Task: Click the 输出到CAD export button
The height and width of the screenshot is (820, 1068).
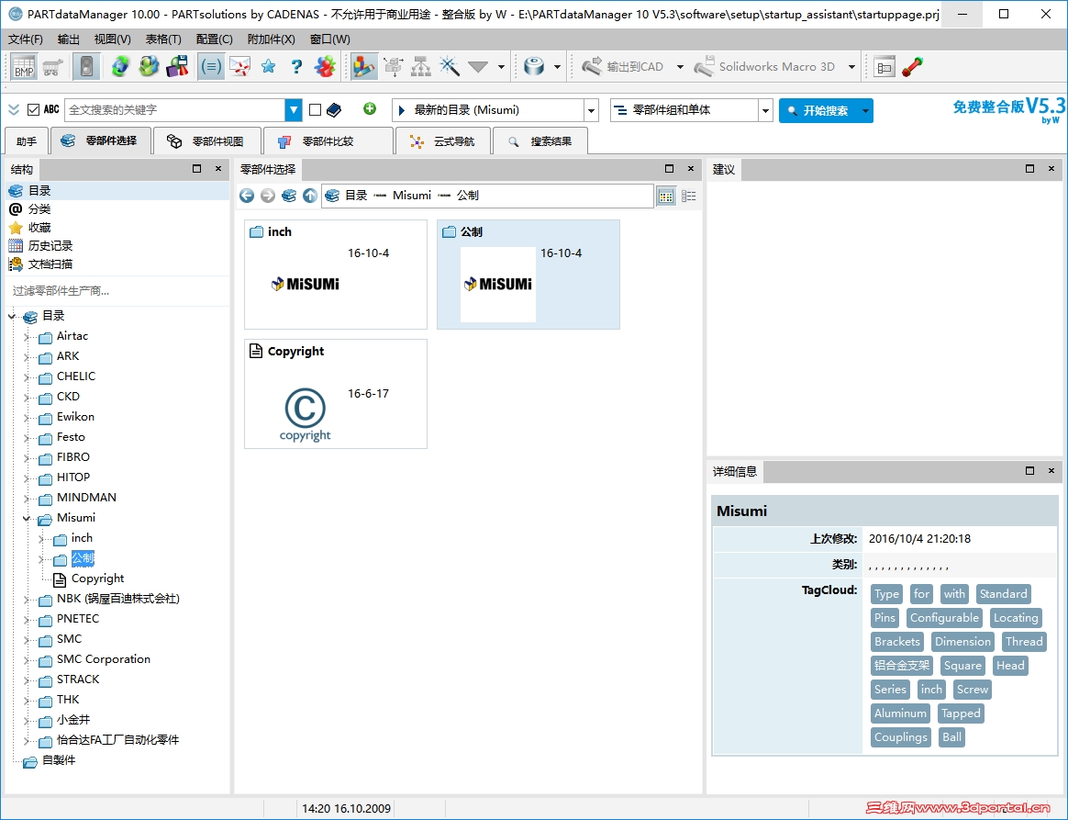Action: pos(623,67)
